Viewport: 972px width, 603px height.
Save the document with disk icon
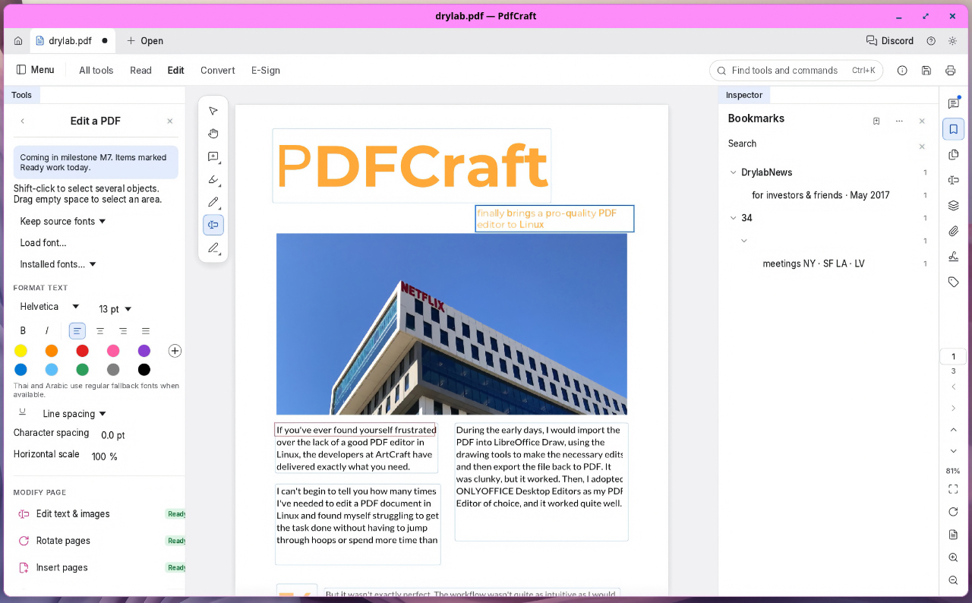[926, 71]
